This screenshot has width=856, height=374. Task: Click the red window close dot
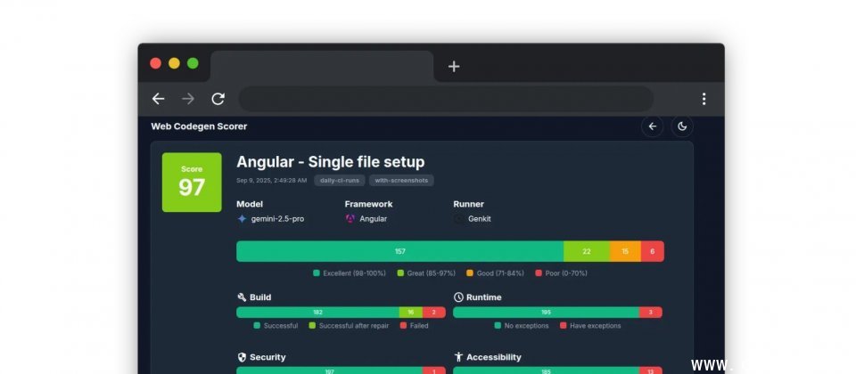click(x=155, y=63)
